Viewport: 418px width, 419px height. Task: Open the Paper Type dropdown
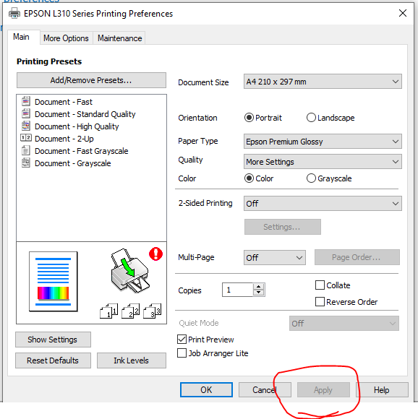tap(323, 142)
